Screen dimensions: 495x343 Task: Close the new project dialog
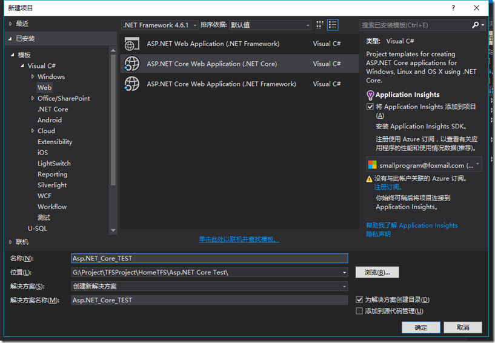[x=476, y=8]
